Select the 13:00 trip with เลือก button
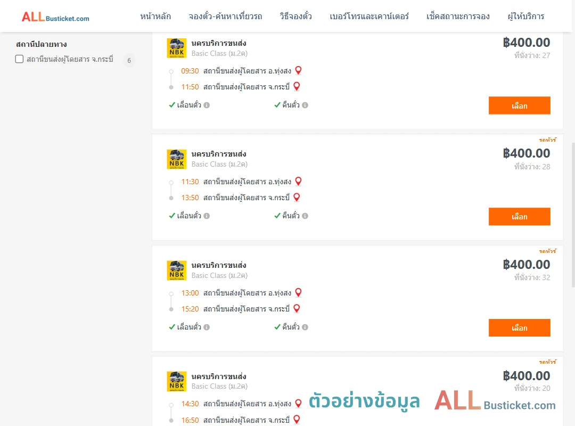The image size is (575, 426). tap(519, 327)
